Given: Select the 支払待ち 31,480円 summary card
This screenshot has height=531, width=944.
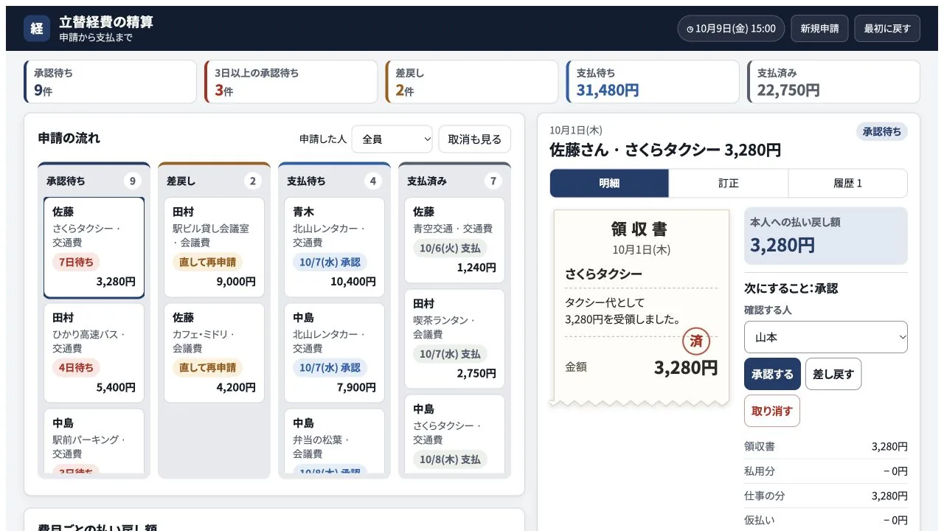Looking at the screenshot, I should pos(653,82).
